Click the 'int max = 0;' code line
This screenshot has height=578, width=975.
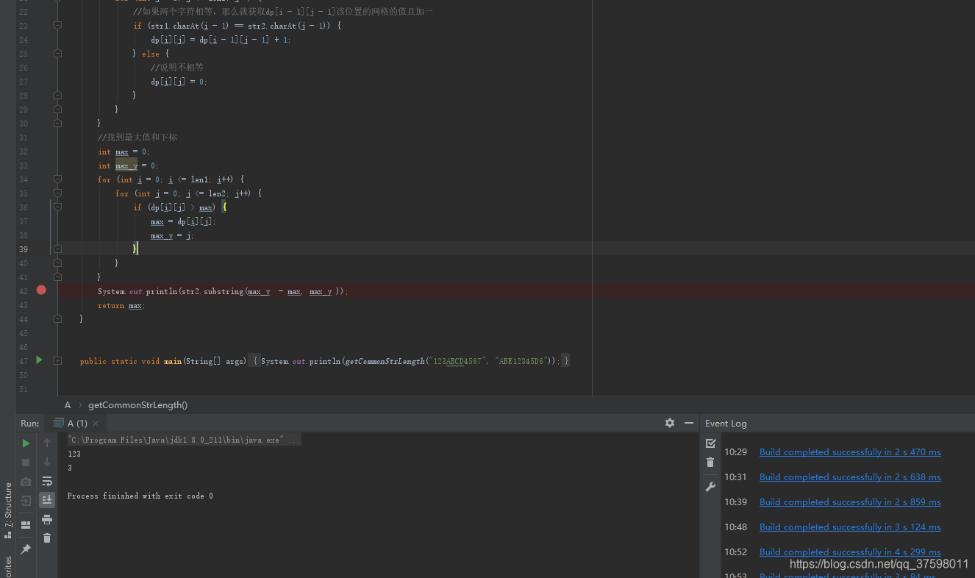tap(123, 151)
